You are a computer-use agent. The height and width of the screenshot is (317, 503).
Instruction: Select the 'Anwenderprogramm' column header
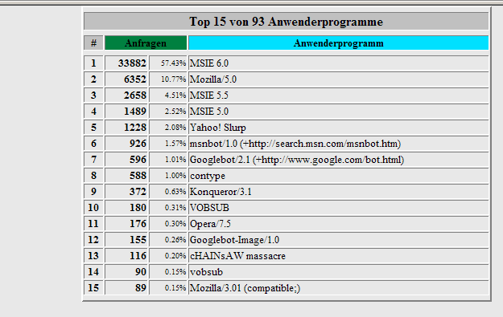pos(339,43)
